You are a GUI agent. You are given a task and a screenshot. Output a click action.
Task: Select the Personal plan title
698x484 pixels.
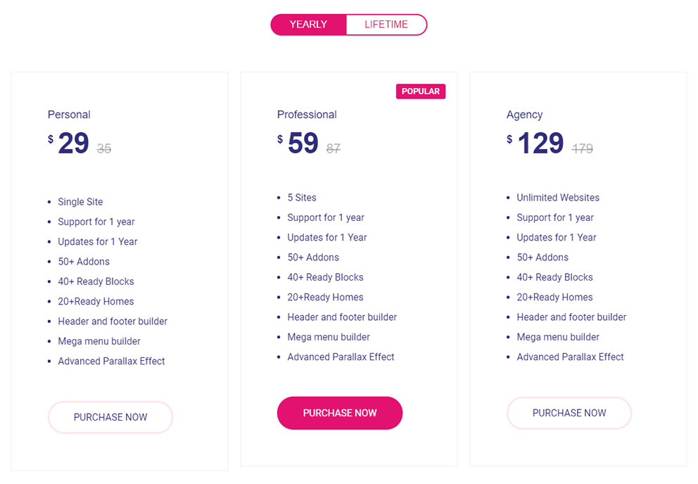(69, 114)
